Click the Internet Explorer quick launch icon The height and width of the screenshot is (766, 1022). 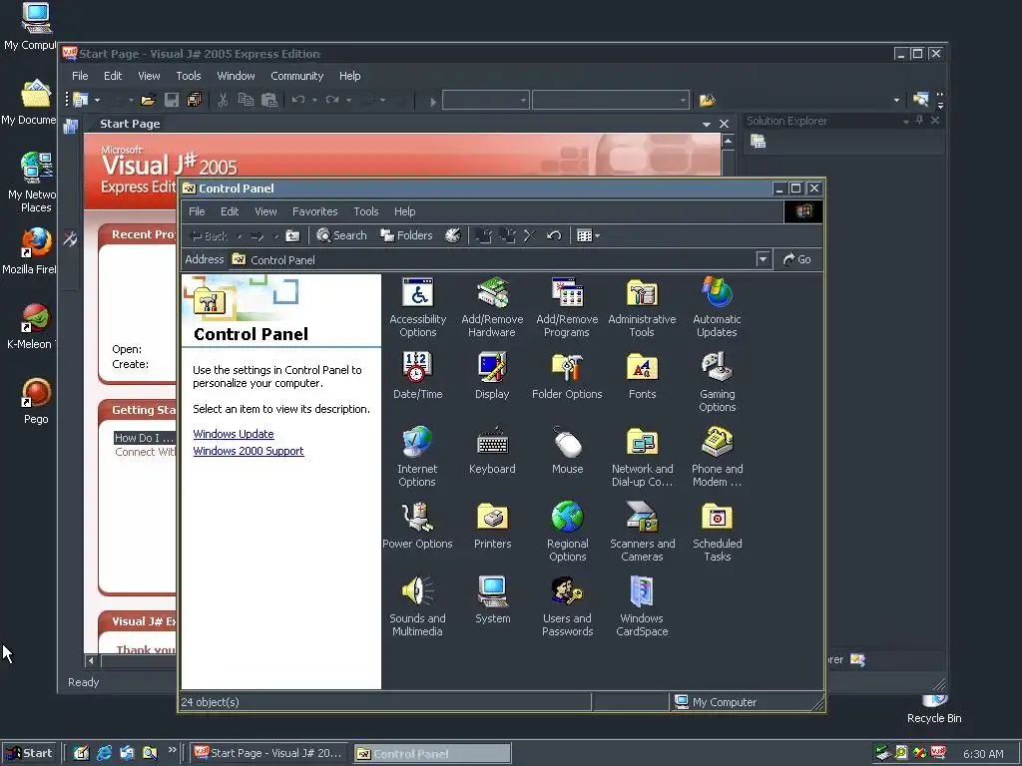point(104,753)
